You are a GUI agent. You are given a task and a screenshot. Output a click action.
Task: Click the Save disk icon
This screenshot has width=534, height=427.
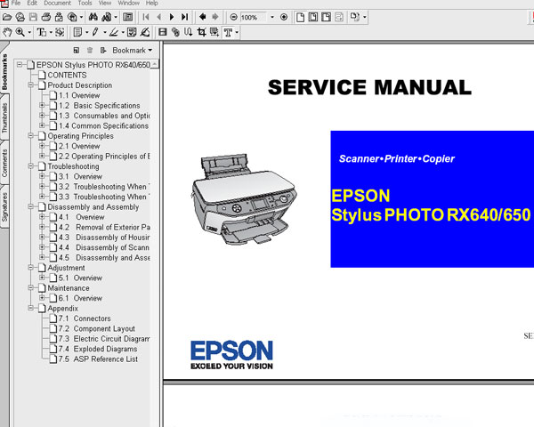click(33, 17)
